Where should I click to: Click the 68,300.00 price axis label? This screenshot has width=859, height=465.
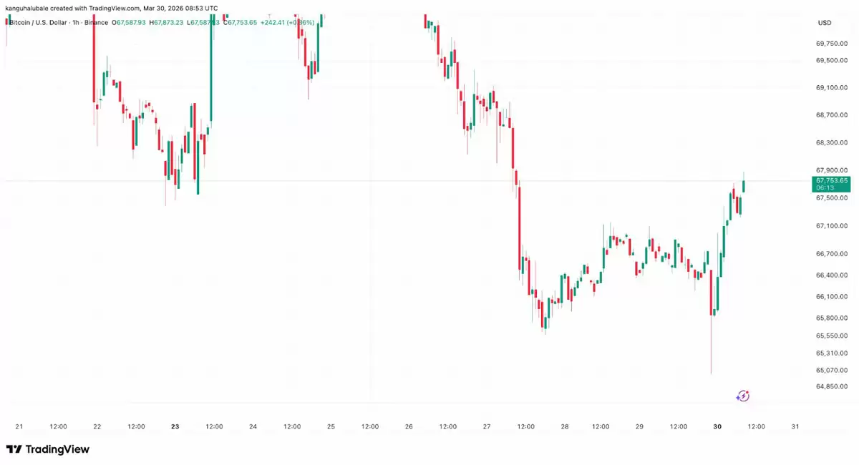click(x=831, y=142)
